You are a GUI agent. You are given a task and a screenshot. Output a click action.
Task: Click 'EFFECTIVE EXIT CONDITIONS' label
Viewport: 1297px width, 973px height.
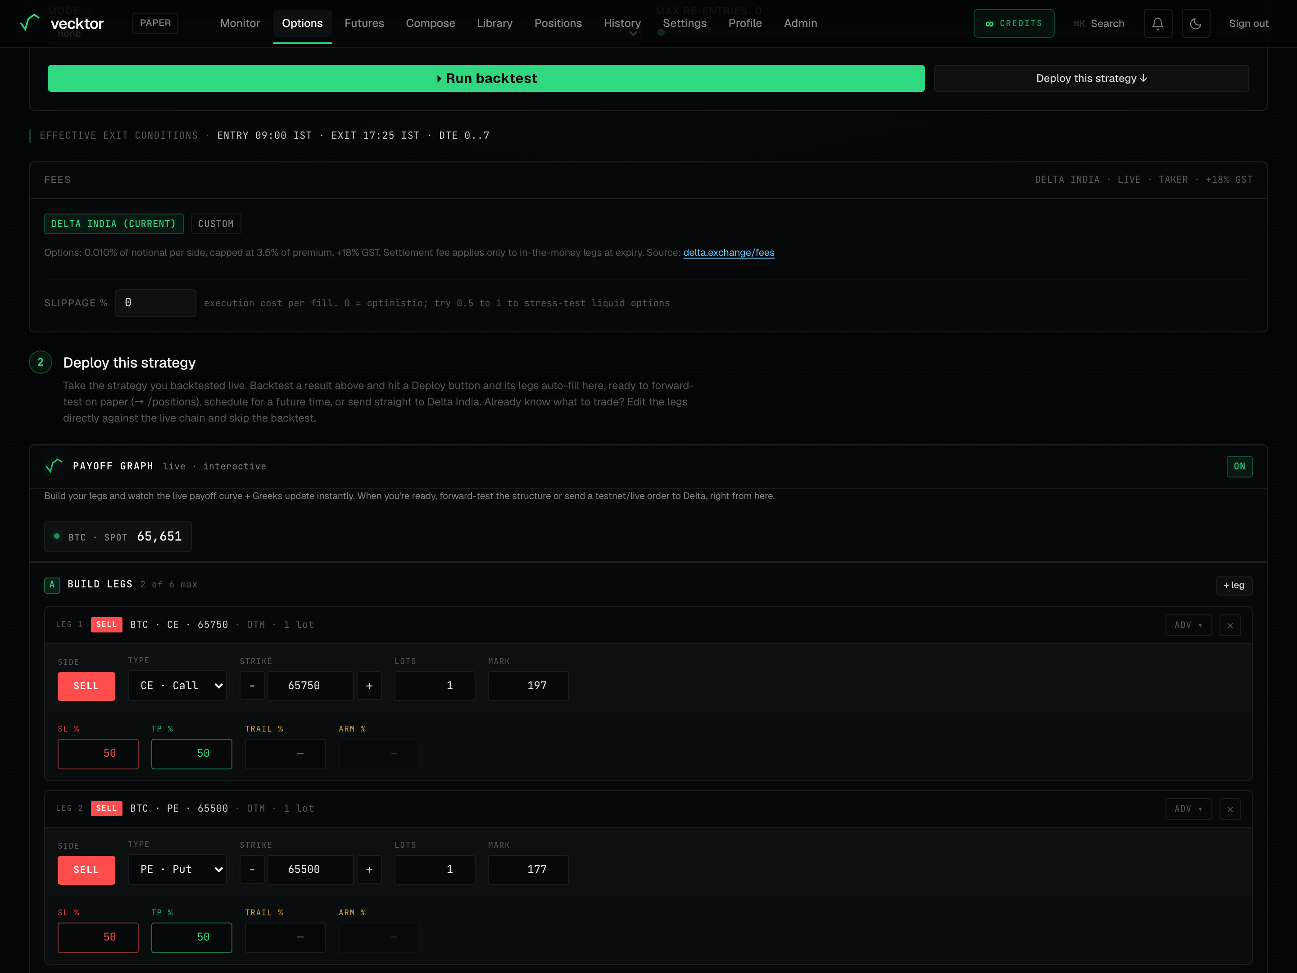click(119, 136)
